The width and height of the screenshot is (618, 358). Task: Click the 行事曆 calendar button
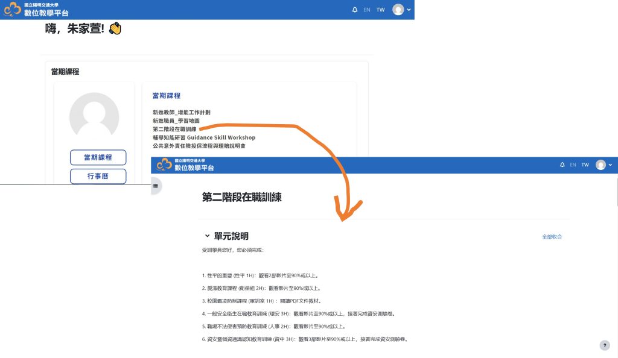[x=98, y=176]
